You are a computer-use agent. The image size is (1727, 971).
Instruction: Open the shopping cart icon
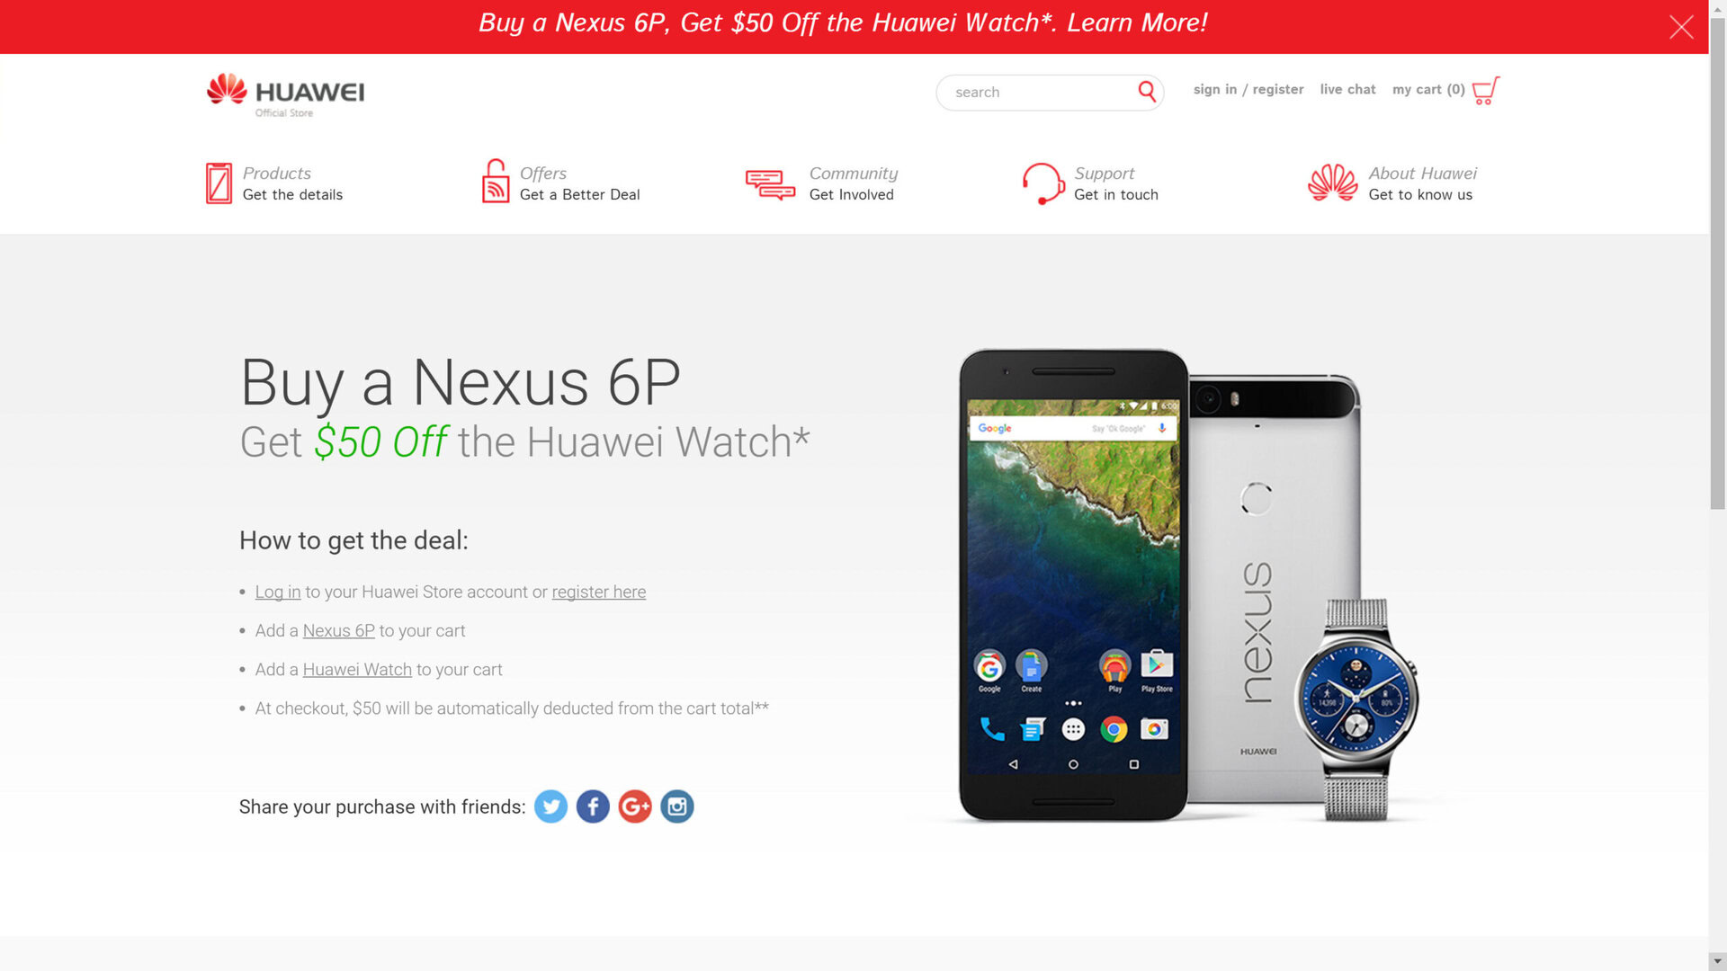click(x=1486, y=90)
